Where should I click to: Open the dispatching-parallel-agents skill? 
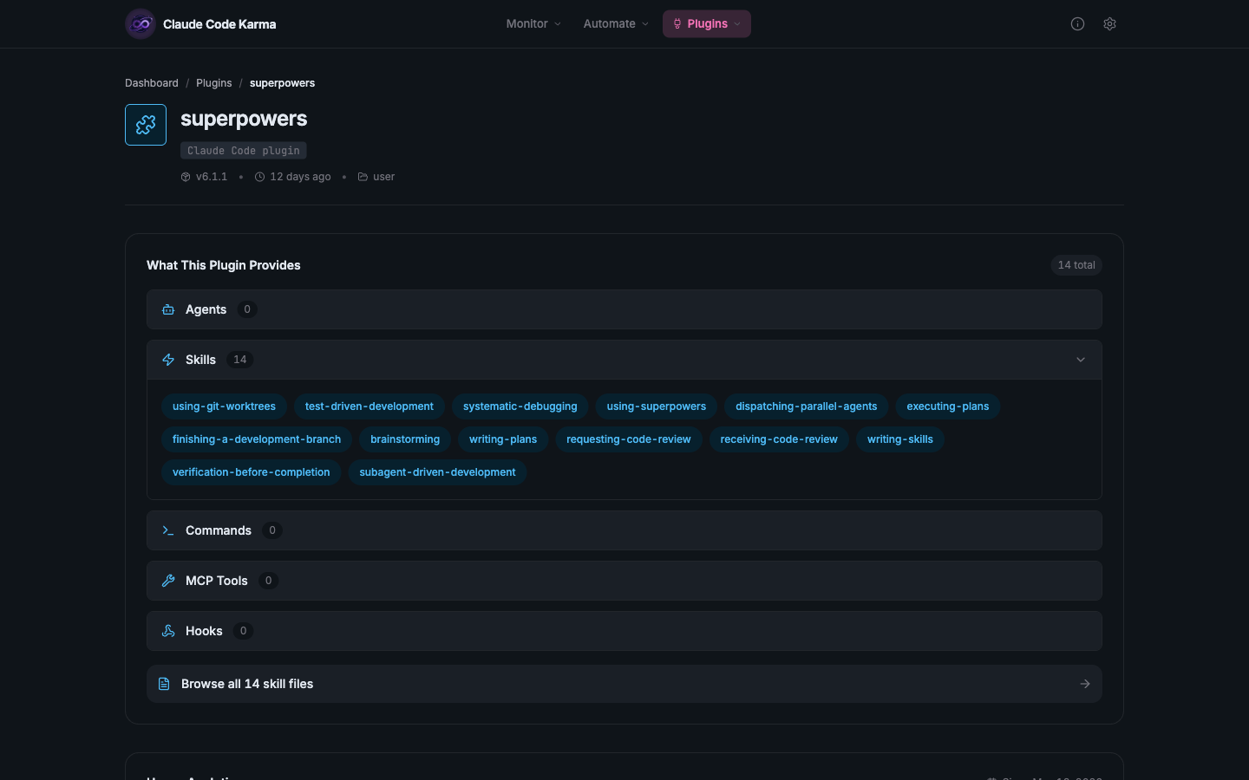point(807,406)
